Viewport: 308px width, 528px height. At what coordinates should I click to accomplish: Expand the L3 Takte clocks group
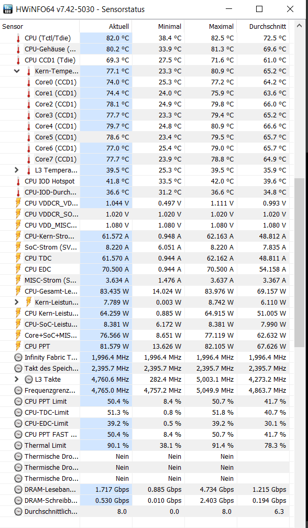click(16, 379)
